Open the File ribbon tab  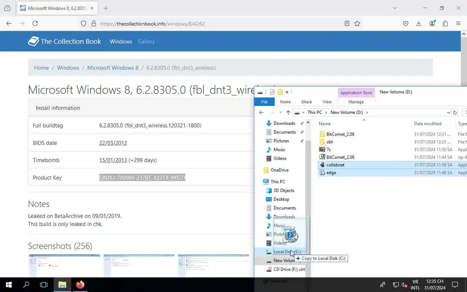click(265, 102)
